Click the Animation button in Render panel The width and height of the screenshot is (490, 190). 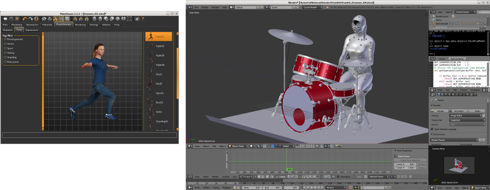pyautogui.click(x=458, y=111)
